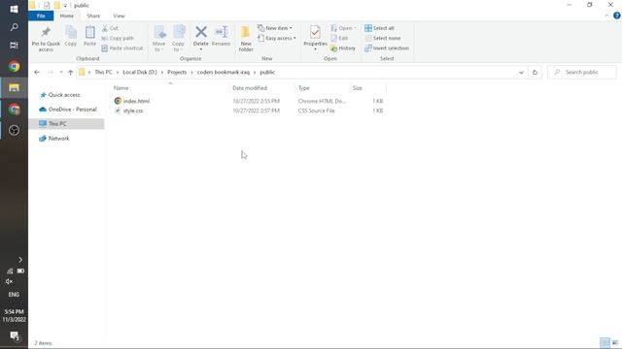622x349 pixels.
Task: Go up one folder level arrow
Action: (71, 72)
